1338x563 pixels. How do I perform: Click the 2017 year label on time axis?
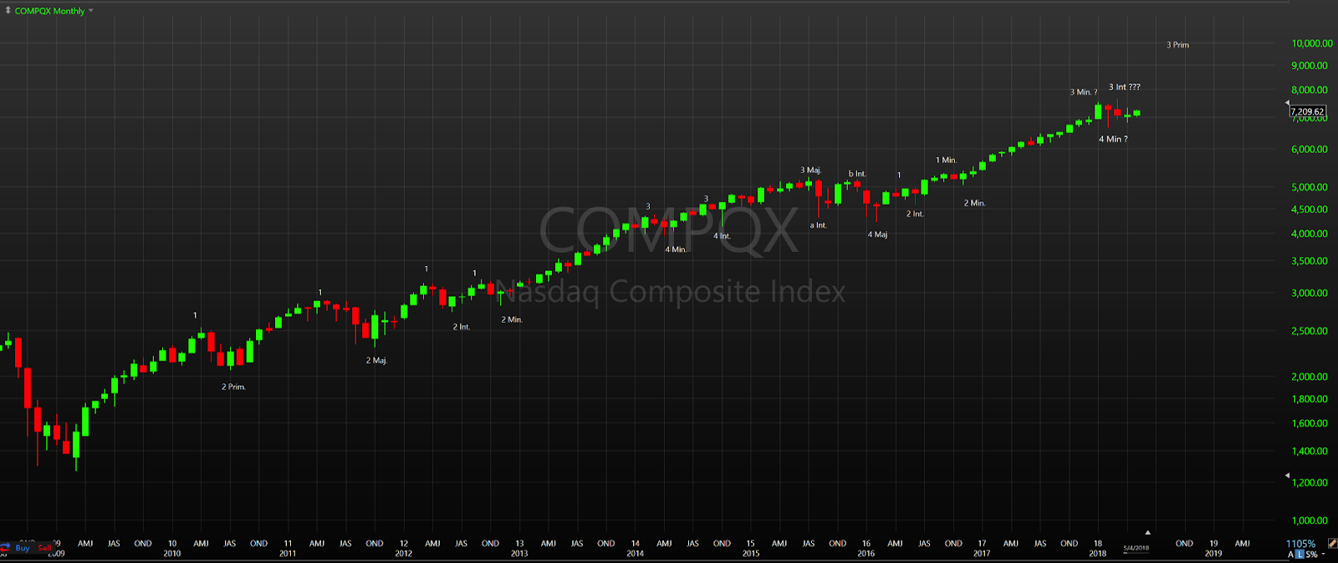point(982,553)
